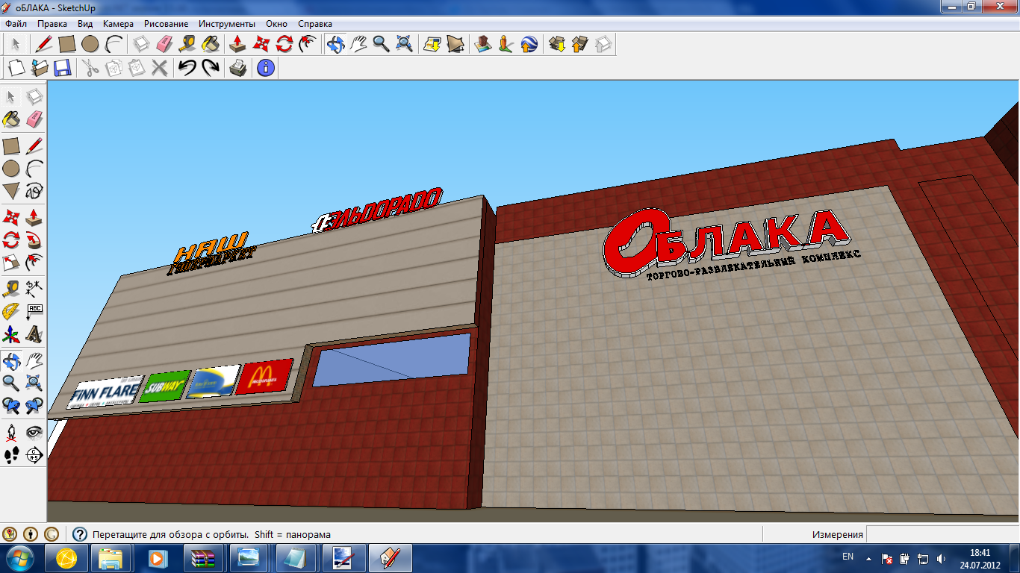The width and height of the screenshot is (1020, 573).
Task: Select the 3D Text tool
Action: click(x=34, y=334)
